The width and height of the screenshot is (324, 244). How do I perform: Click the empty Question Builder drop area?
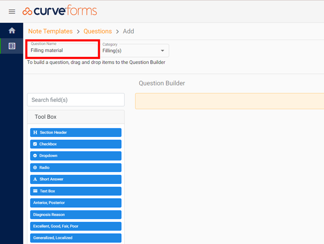229,101
